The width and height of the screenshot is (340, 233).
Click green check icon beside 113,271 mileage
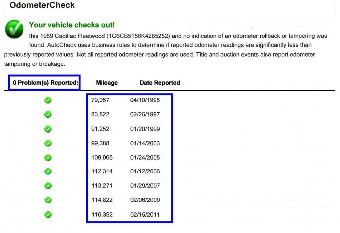48,186
